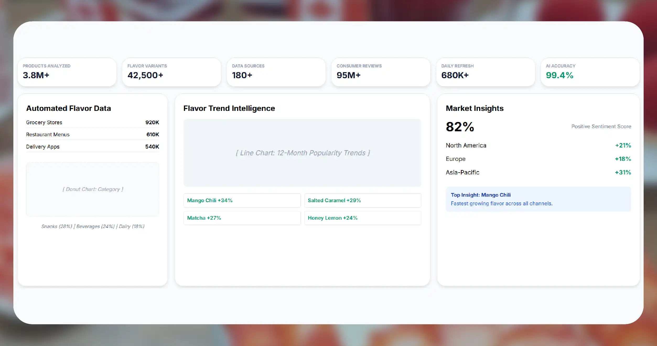Select the 680K+ daily refresh value
This screenshot has height=346, width=657.
455,75
